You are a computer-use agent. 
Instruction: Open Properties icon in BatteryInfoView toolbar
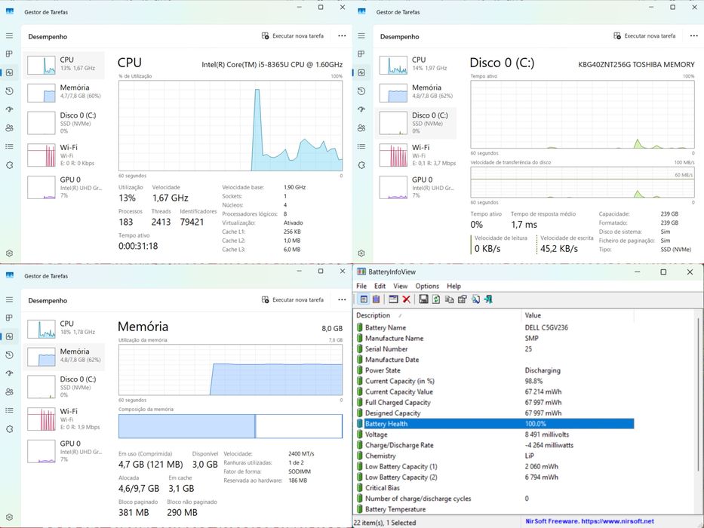[x=462, y=299]
